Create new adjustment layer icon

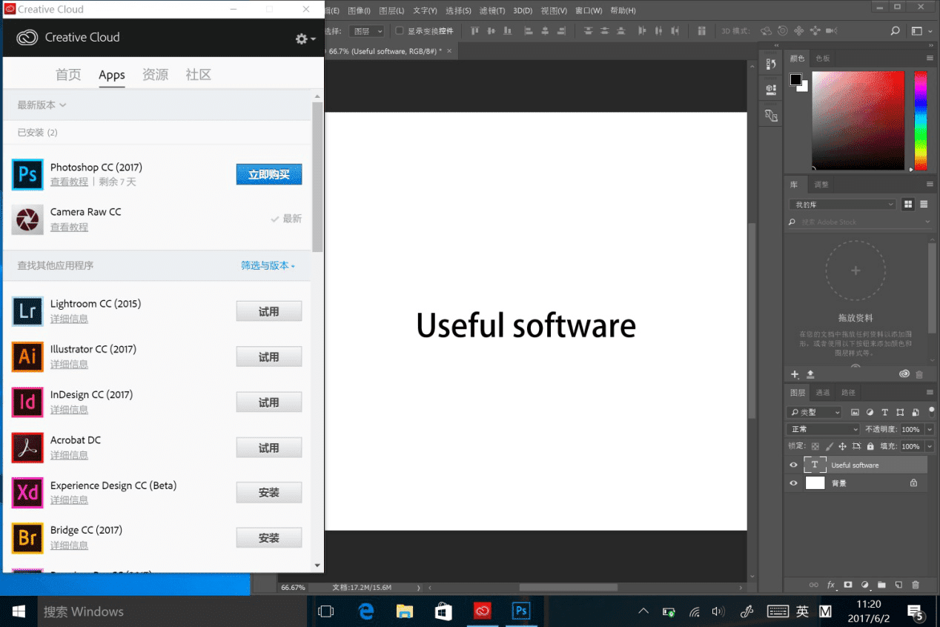pos(864,585)
